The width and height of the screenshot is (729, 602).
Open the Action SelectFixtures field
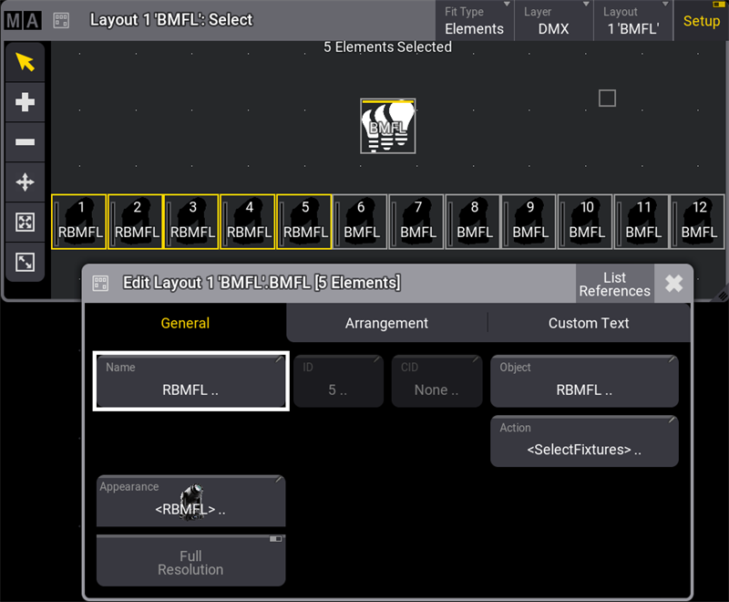tap(584, 441)
